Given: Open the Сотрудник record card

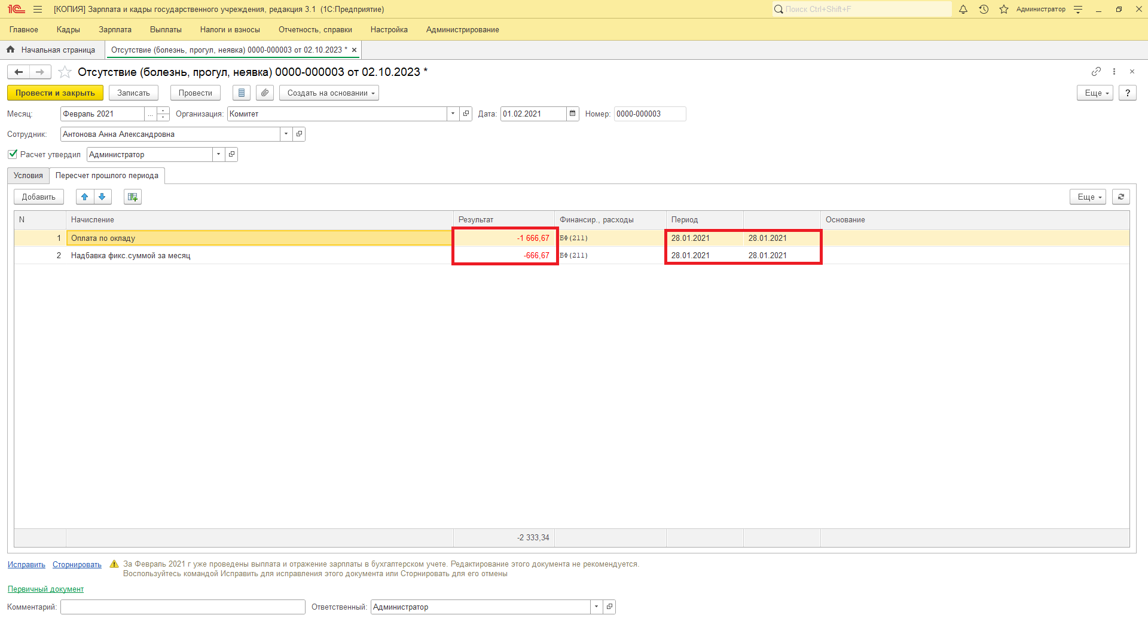Looking at the screenshot, I should [x=299, y=134].
